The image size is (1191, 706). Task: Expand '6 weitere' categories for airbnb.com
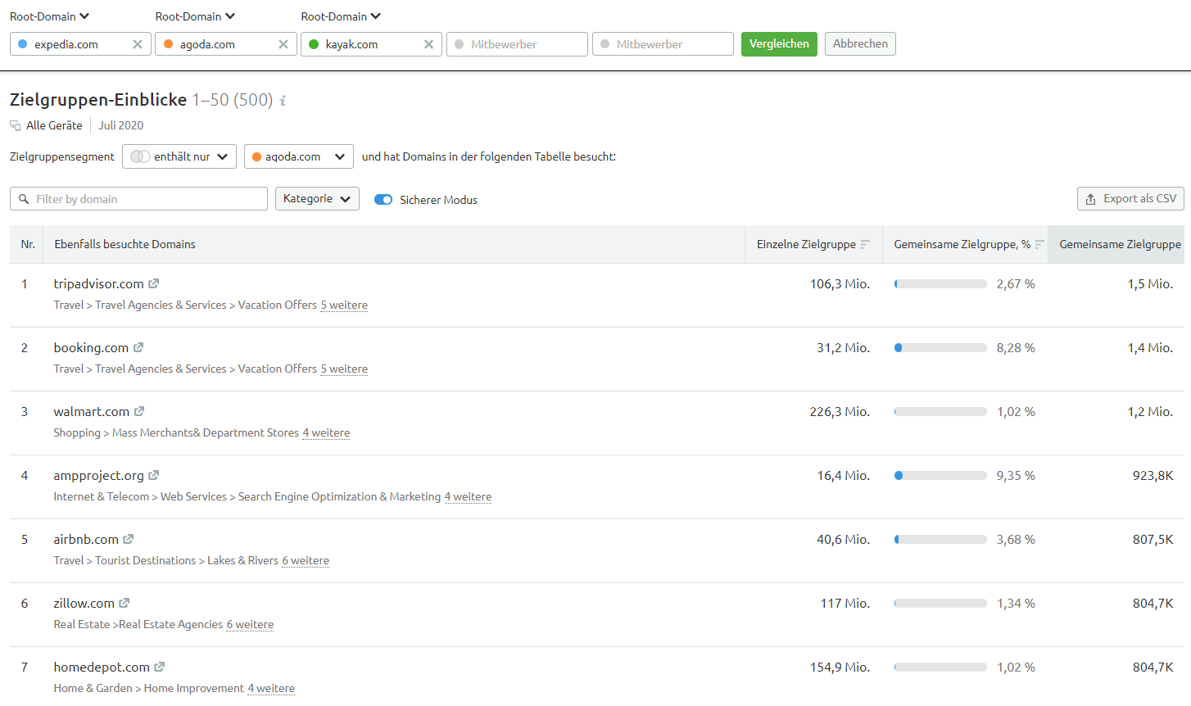click(x=306, y=560)
